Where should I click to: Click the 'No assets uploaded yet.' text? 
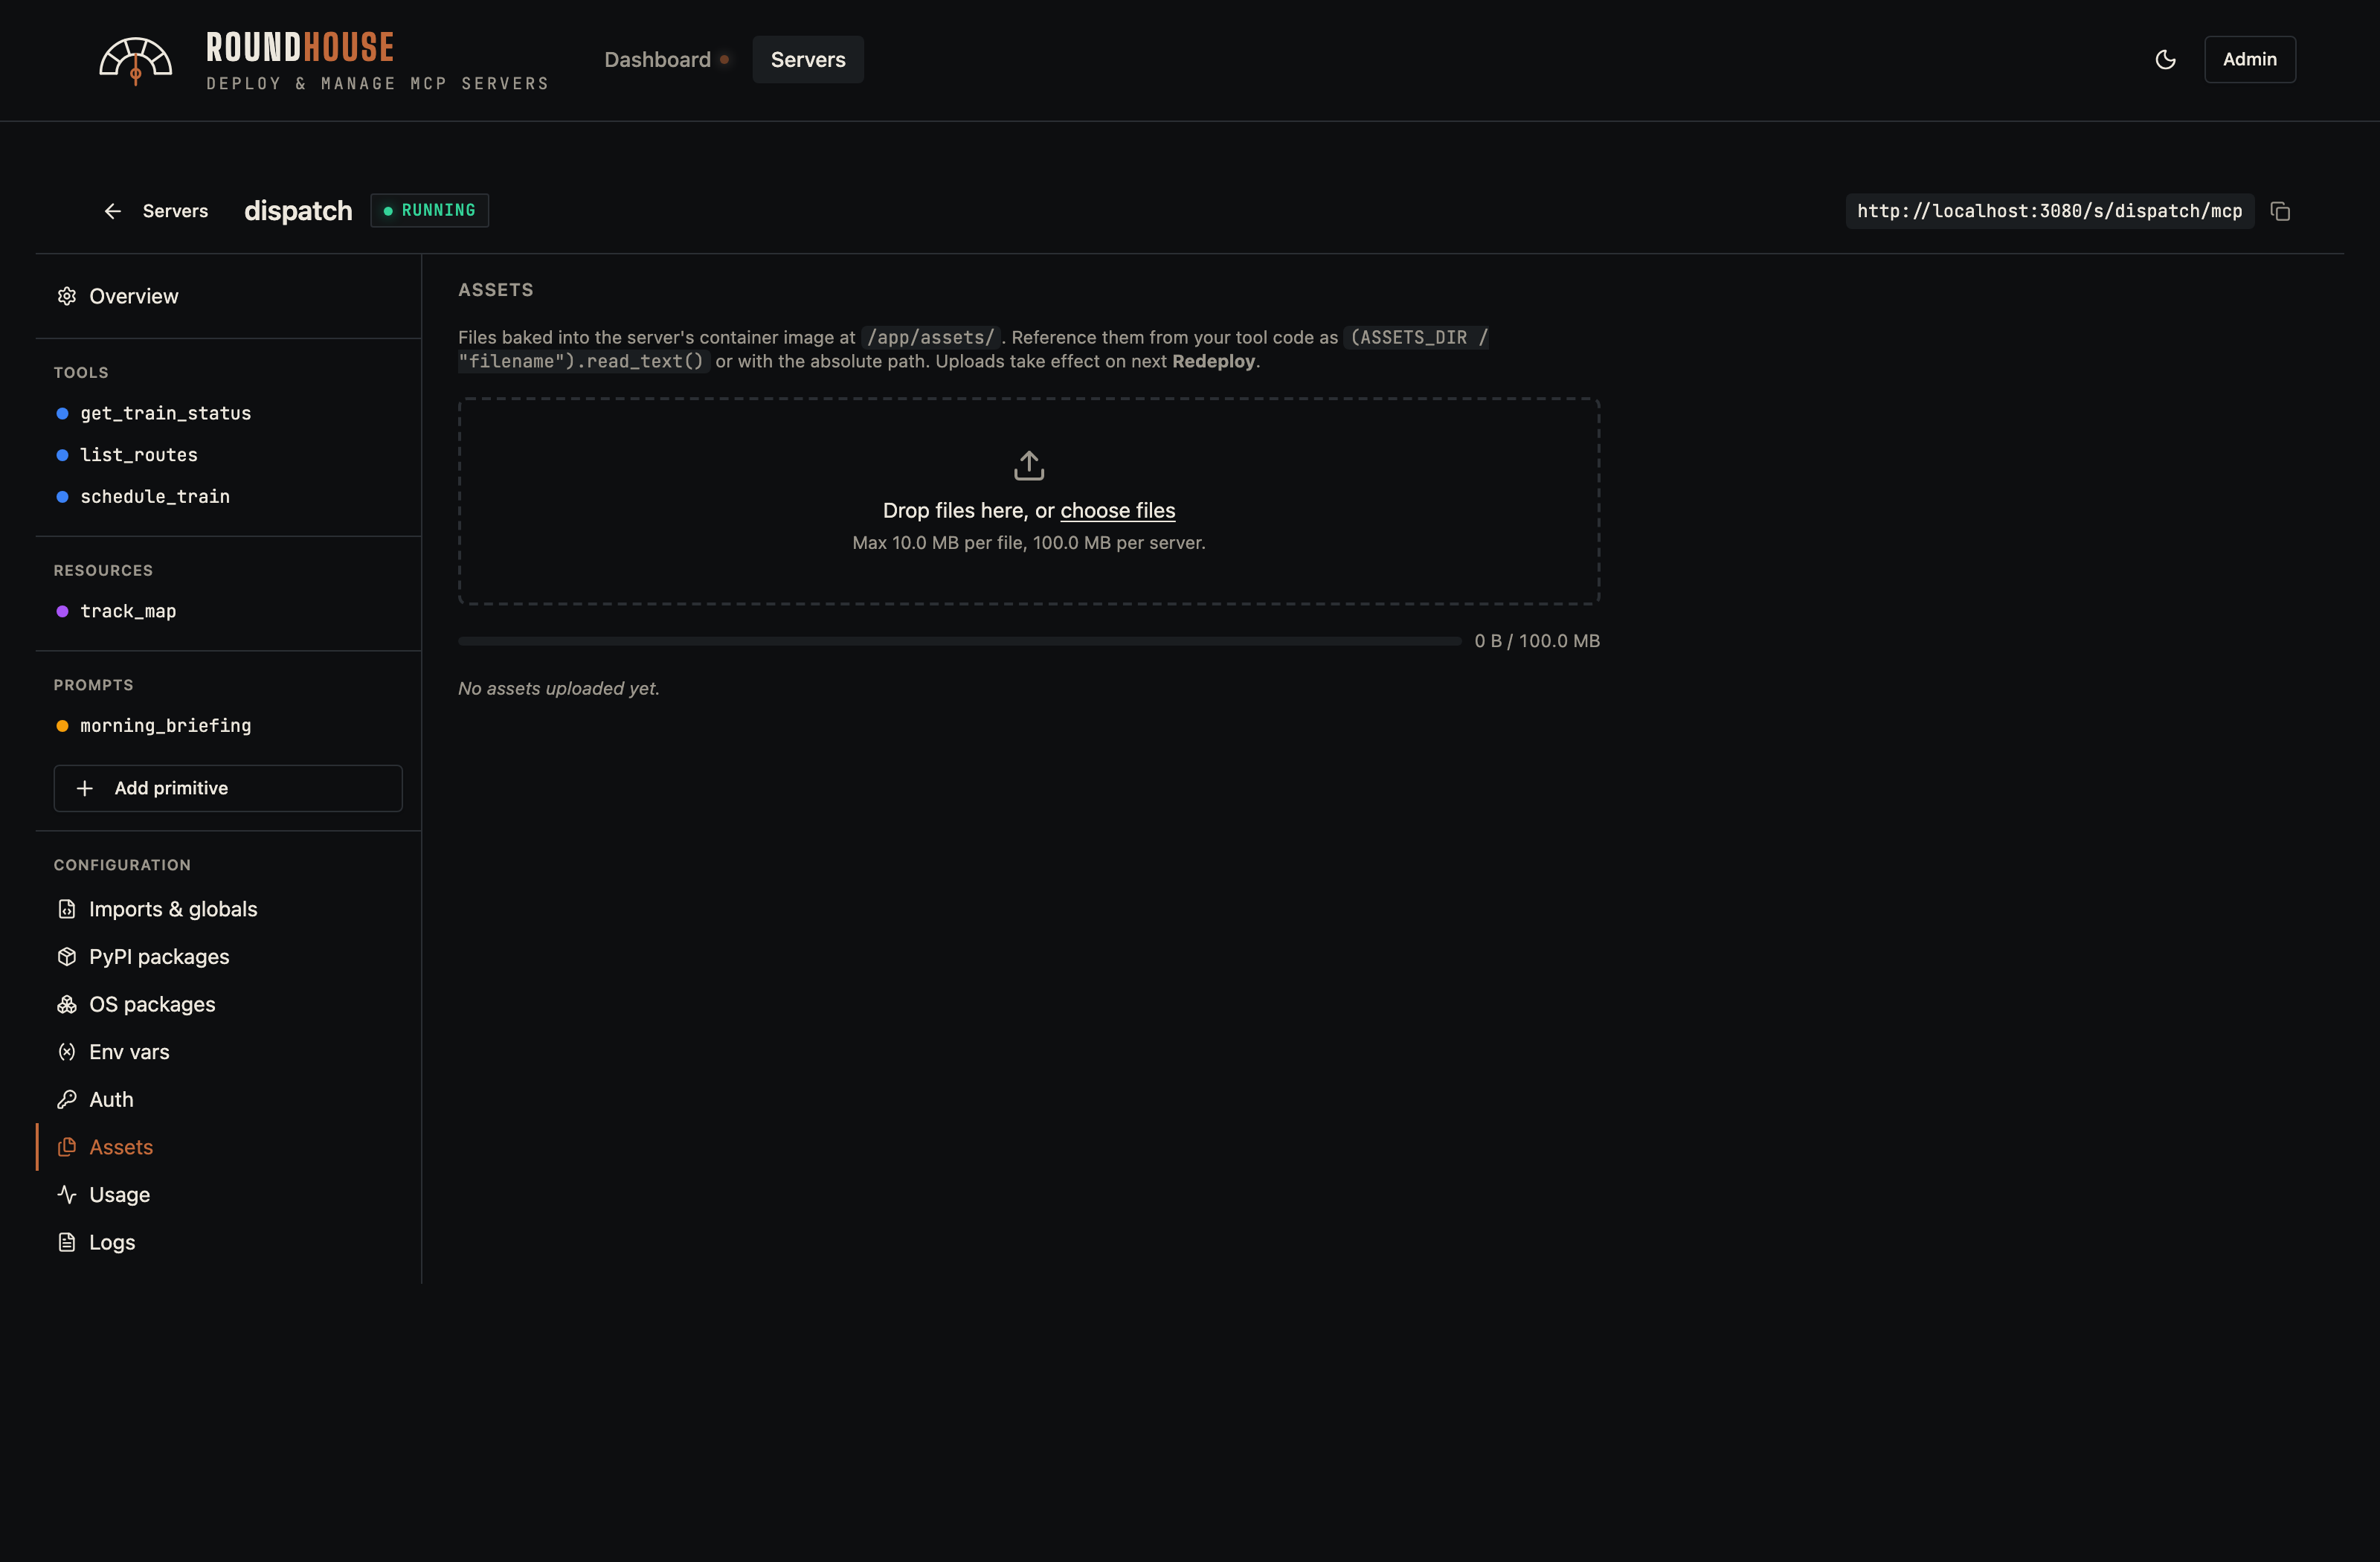coord(559,688)
